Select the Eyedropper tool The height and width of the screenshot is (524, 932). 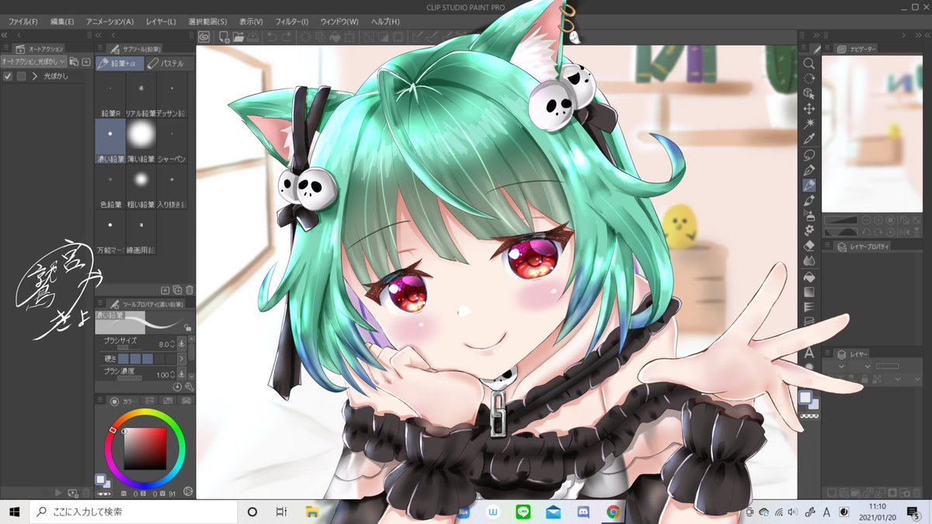809,139
